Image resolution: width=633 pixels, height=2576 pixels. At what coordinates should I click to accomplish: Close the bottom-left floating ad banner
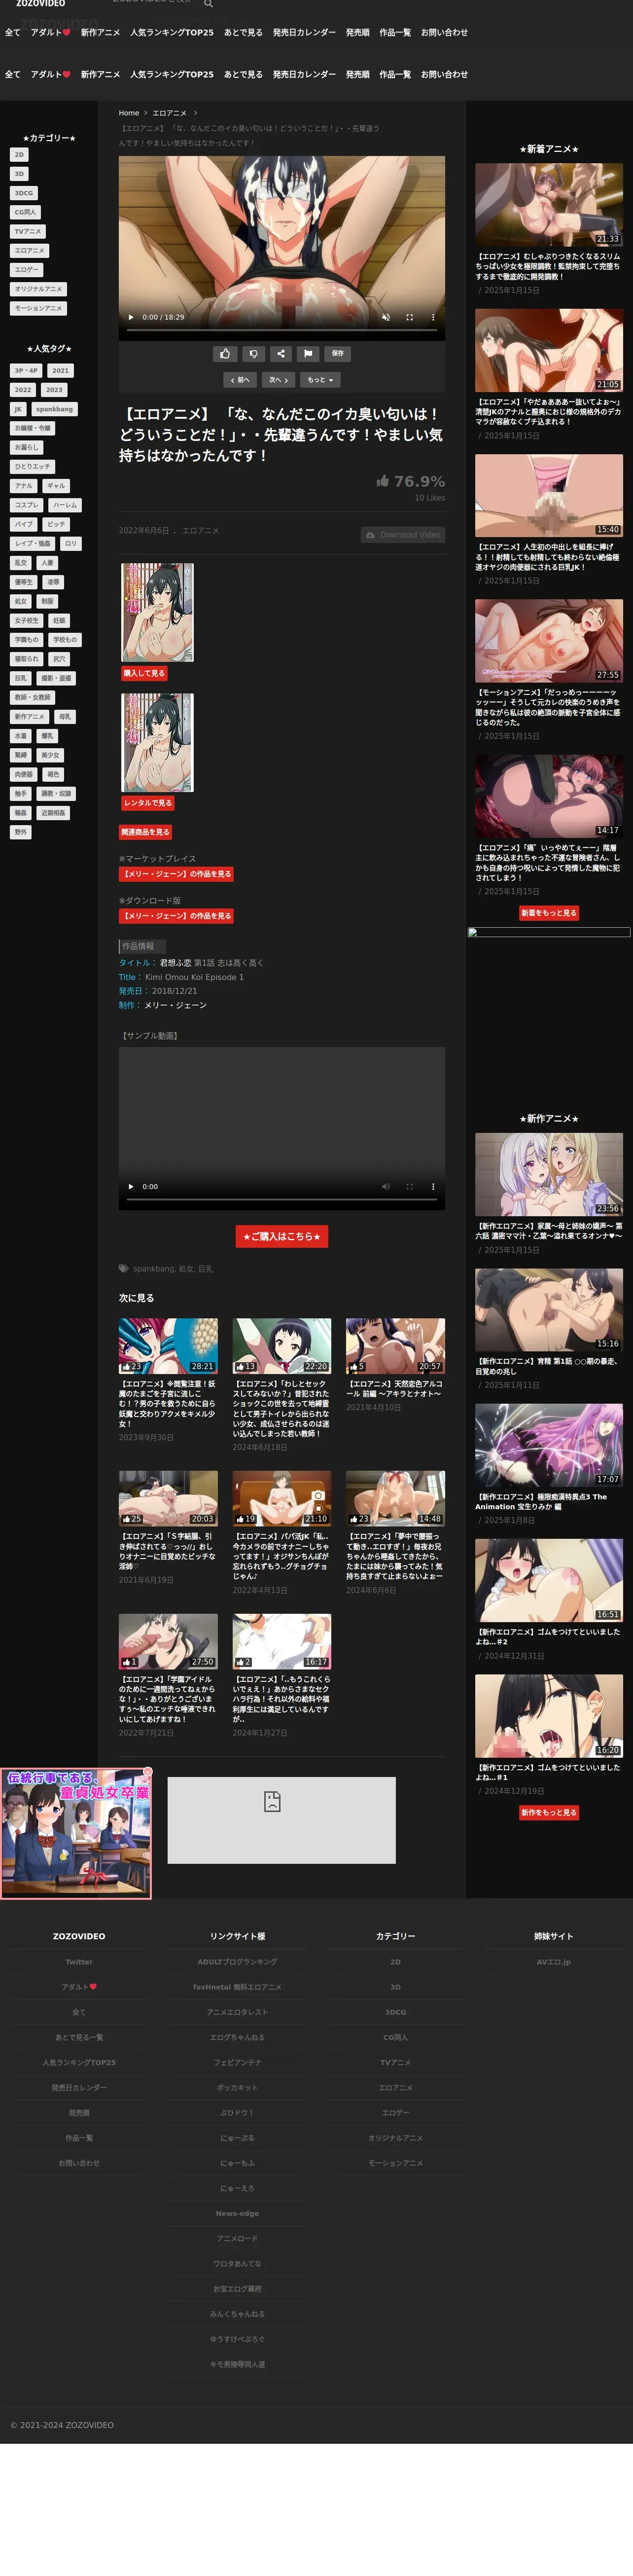coord(147,1772)
